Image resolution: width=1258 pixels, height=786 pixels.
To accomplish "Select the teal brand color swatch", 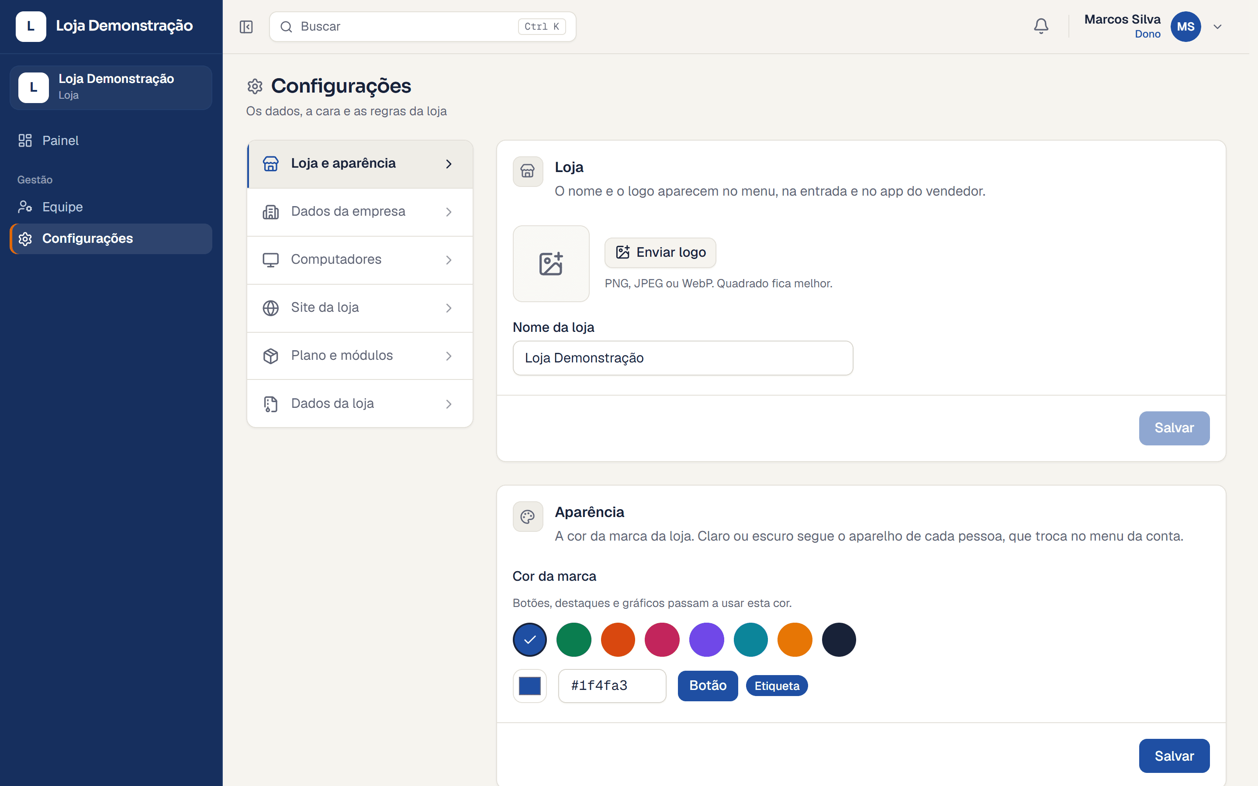I will tap(750, 639).
